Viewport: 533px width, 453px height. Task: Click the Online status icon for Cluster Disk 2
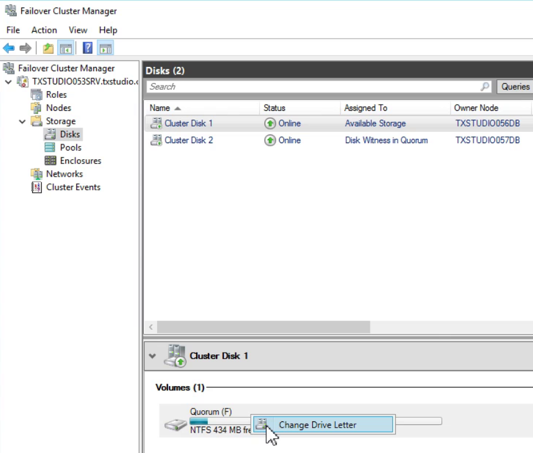pyautogui.click(x=270, y=140)
